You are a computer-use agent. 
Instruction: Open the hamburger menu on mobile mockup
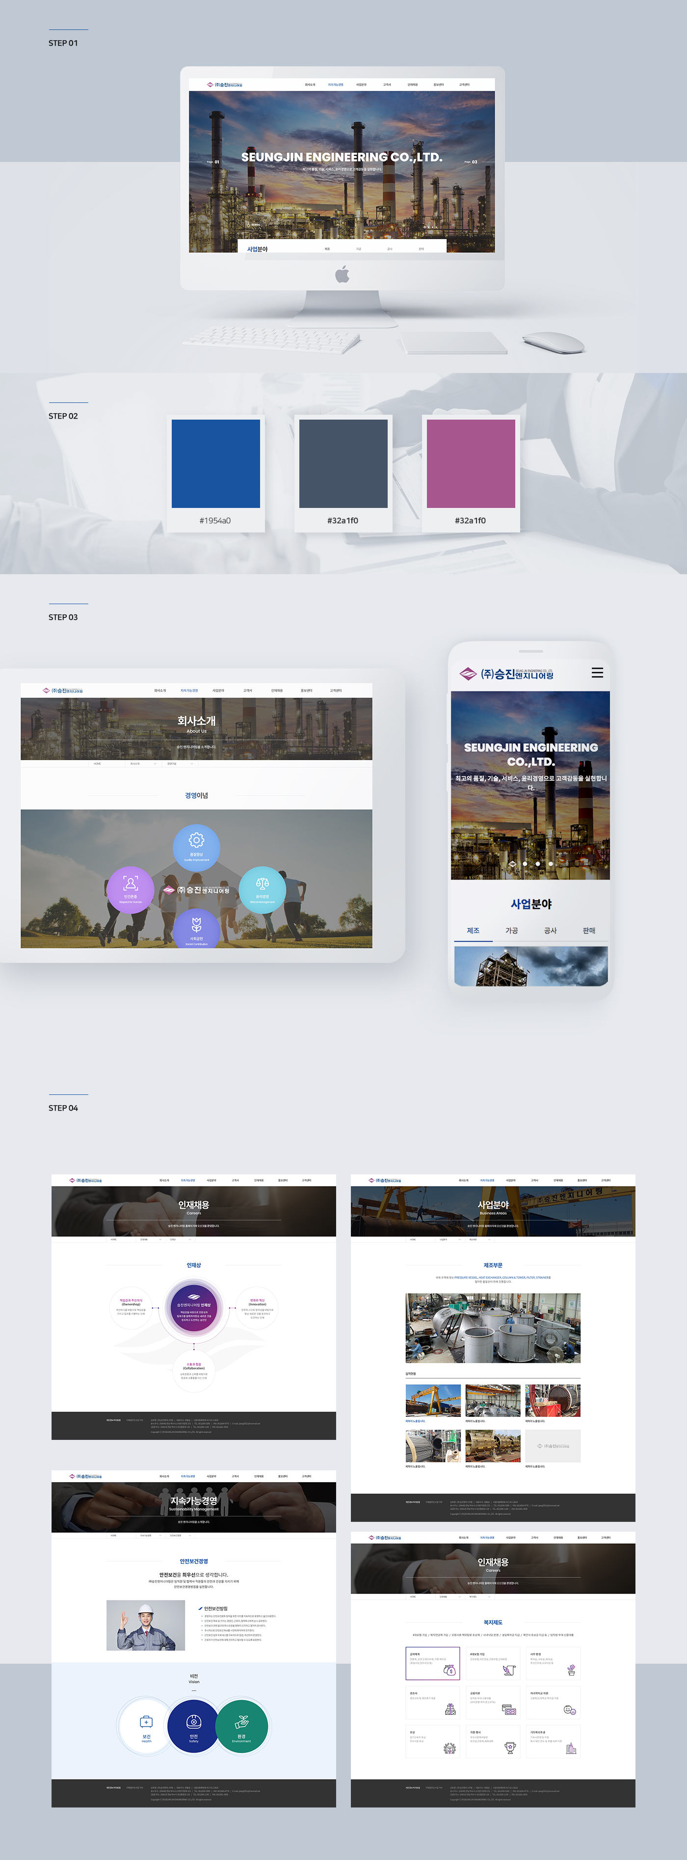click(597, 673)
